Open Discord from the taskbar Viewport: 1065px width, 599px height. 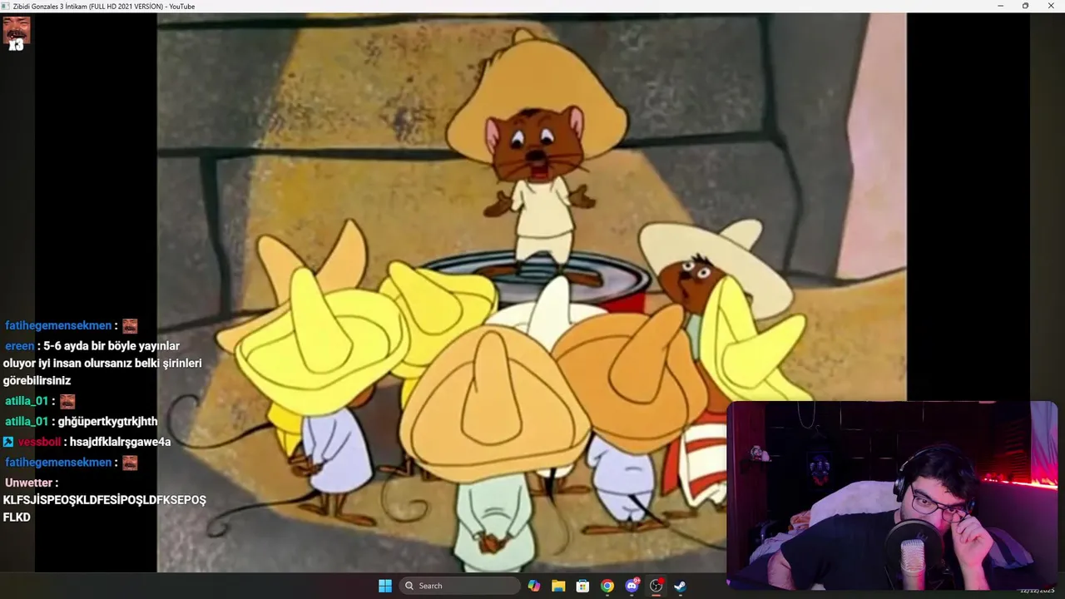tap(632, 586)
